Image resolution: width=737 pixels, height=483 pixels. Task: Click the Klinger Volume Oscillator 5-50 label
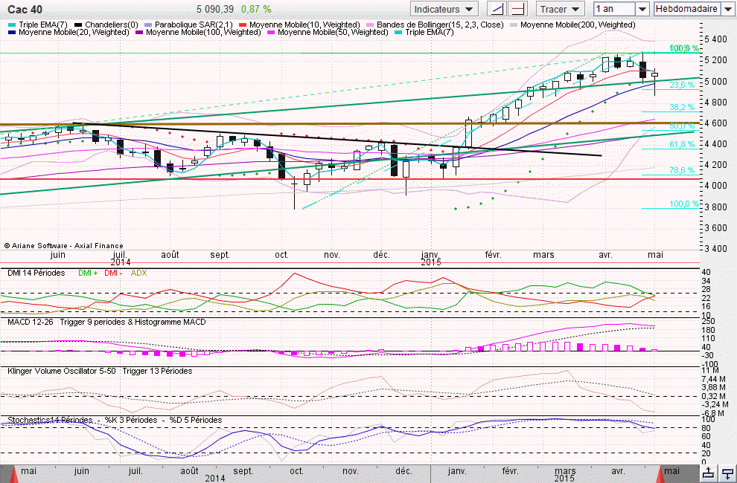point(62,372)
